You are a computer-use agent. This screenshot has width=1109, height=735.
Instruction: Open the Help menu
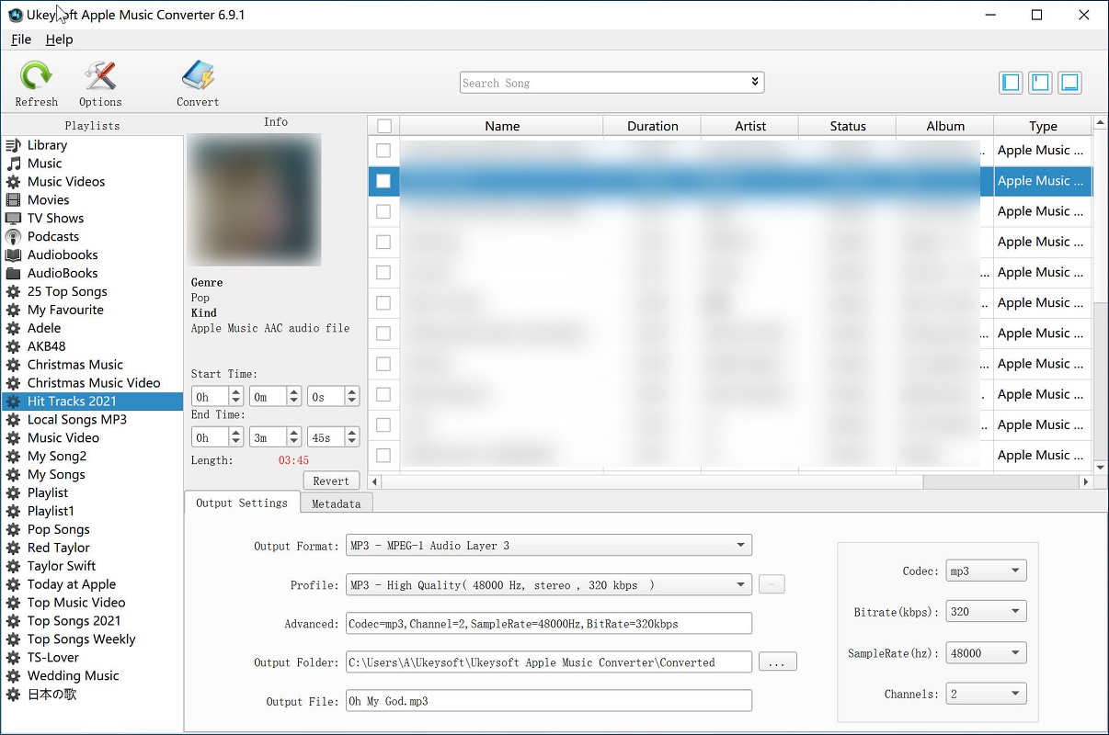59,40
